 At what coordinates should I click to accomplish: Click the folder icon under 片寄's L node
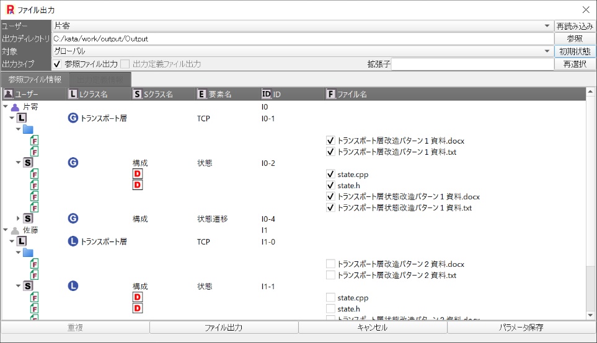28,129
